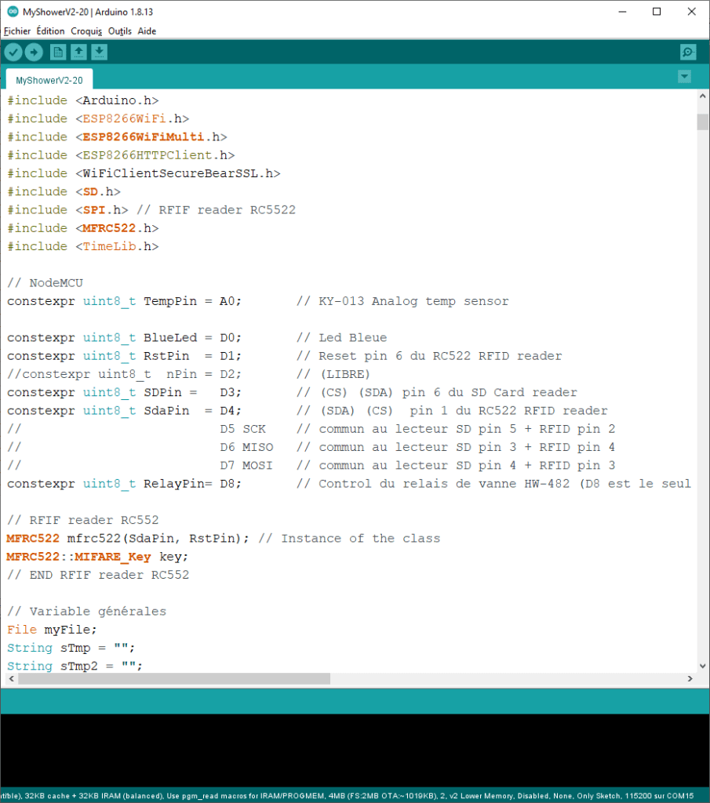
Task: Click the Upload arrow button
Action: 34,53
